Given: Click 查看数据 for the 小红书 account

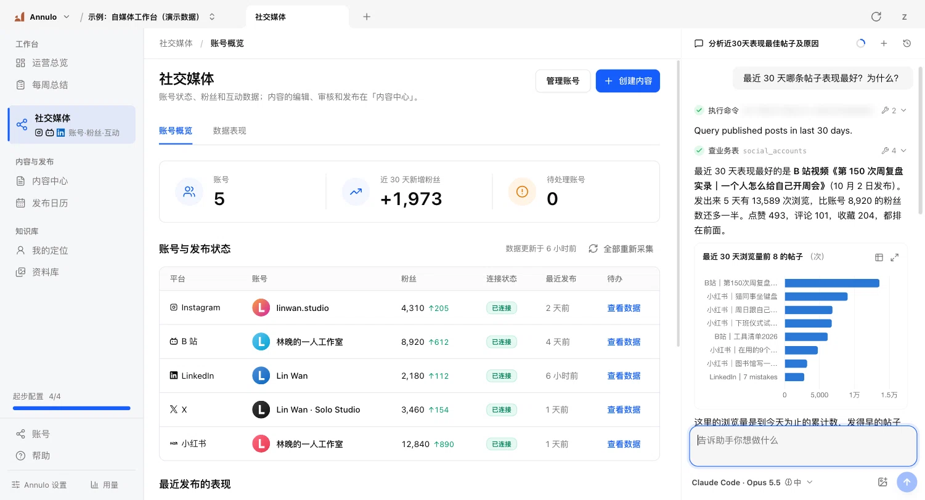Looking at the screenshot, I should click(x=624, y=444).
